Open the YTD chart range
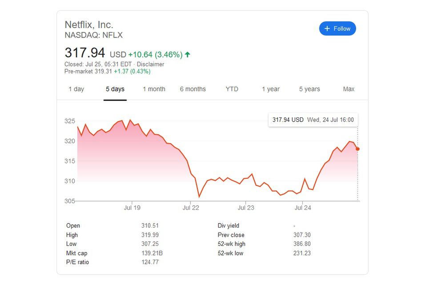 coord(232,89)
